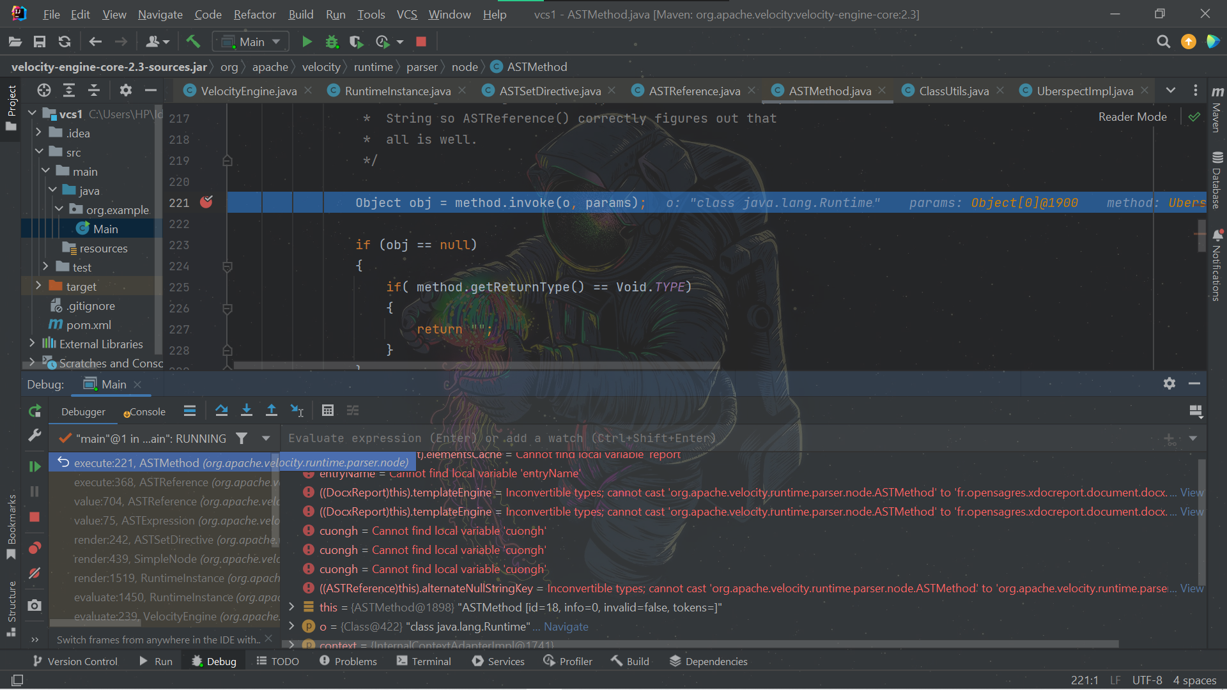The width and height of the screenshot is (1227, 690).
Task: Expand the target folder
Action: click(x=39, y=286)
